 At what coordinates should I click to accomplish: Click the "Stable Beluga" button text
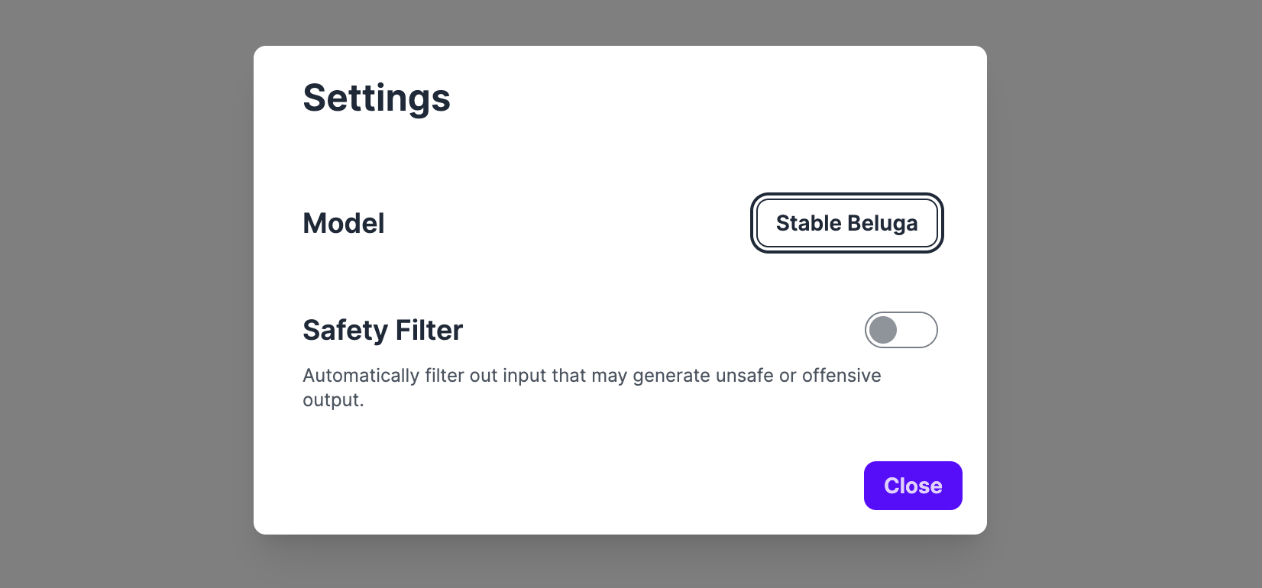[x=846, y=223]
